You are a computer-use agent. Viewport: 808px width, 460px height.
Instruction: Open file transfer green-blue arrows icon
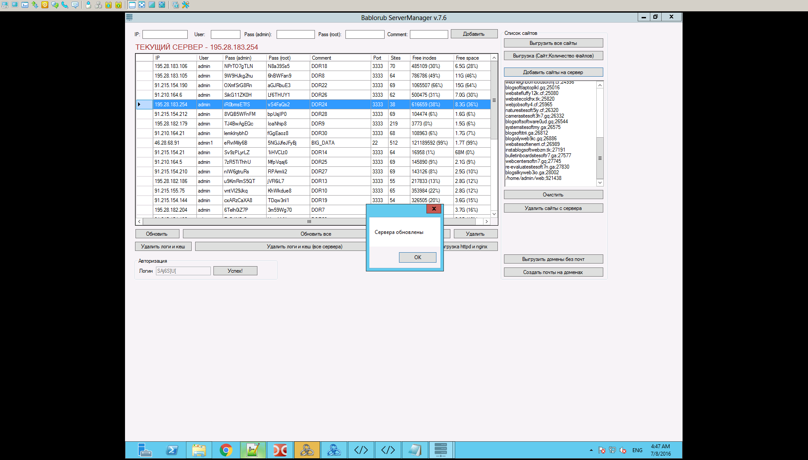click(35, 5)
